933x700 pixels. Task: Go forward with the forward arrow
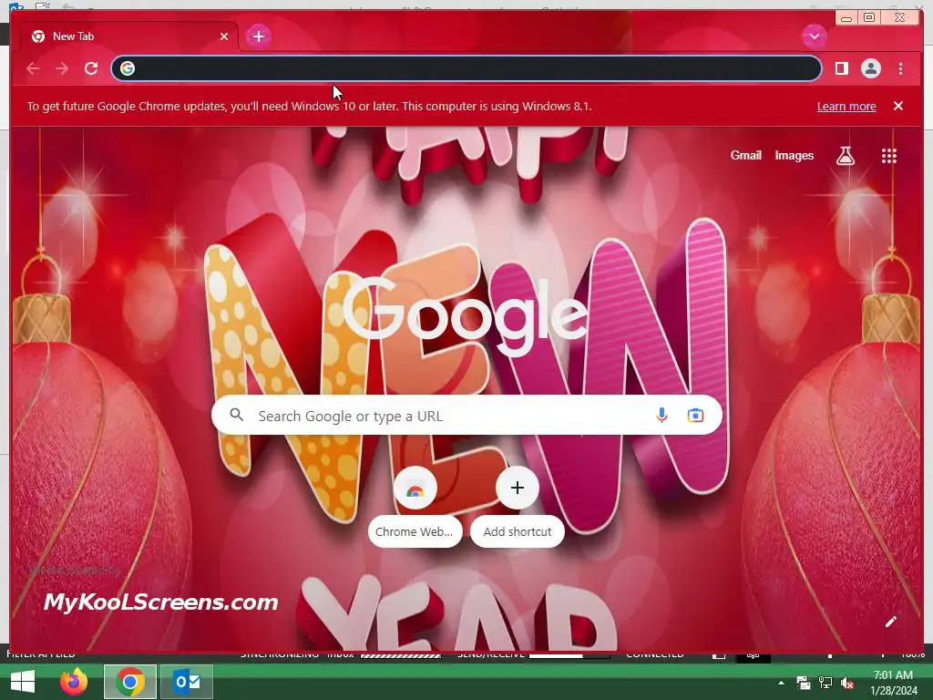click(x=62, y=68)
